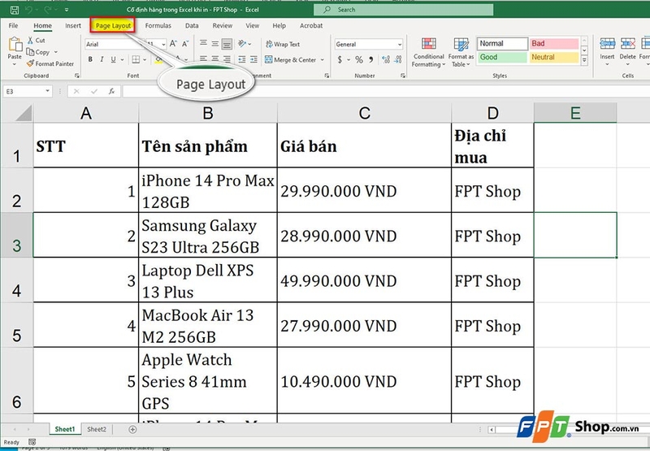Screen dimensions: 650x451
Task: Toggle Wrap Text
Action: point(283,44)
